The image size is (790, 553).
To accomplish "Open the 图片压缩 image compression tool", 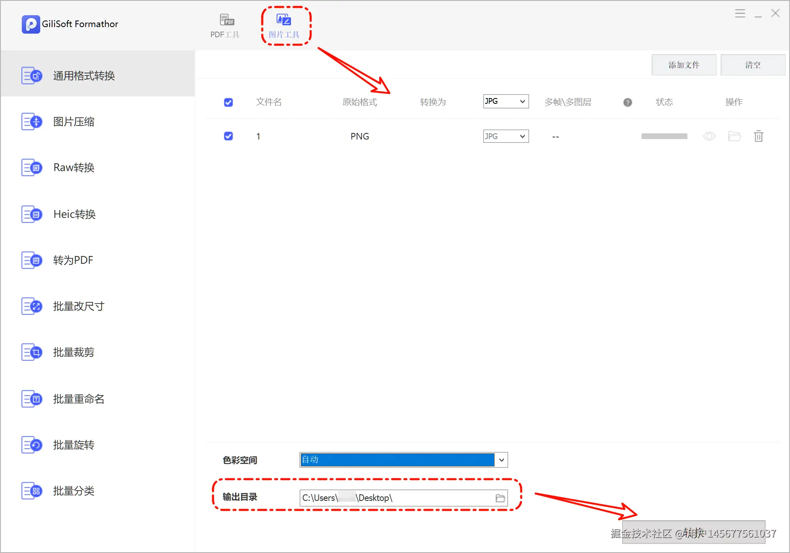I will pyautogui.click(x=74, y=122).
